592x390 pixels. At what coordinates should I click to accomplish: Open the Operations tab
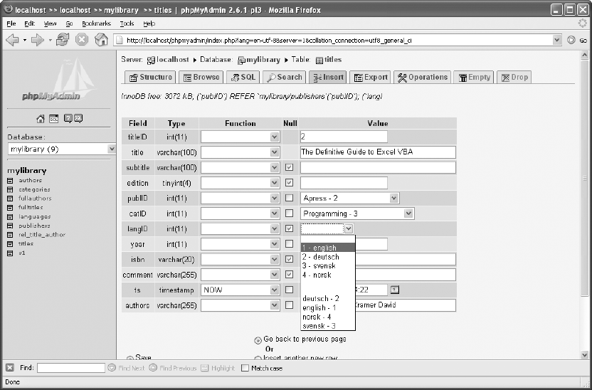pyautogui.click(x=423, y=77)
